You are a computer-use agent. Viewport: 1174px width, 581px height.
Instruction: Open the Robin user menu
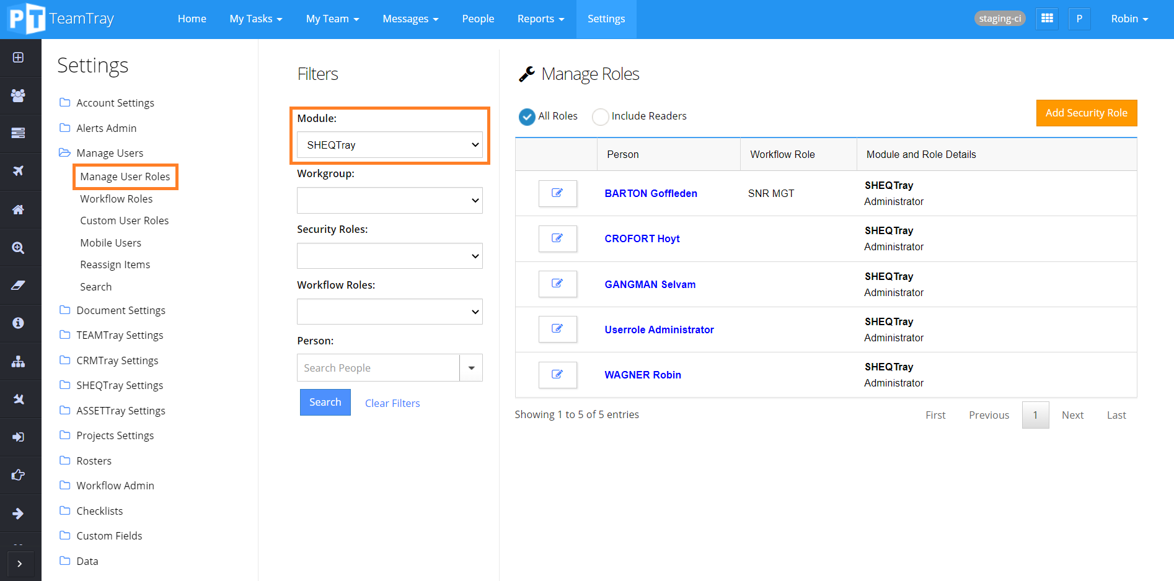(1129, 19)
